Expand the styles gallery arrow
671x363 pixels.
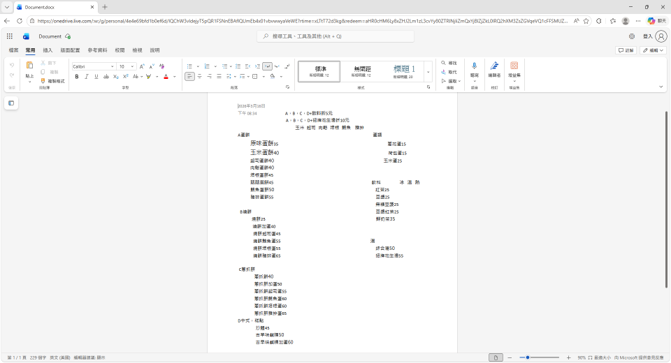pos(428,71)
